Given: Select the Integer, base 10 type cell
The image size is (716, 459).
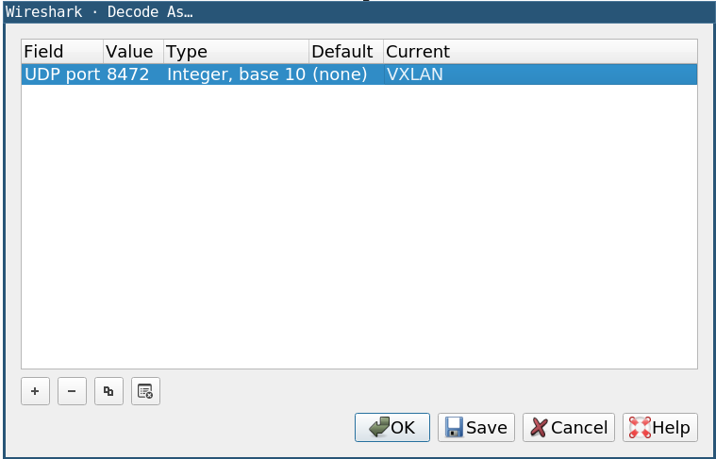Looking at the screenshot, I should [x=235, y=74].
